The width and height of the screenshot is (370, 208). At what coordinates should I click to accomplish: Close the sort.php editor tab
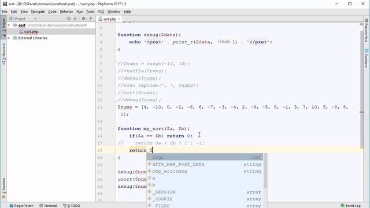120,19
